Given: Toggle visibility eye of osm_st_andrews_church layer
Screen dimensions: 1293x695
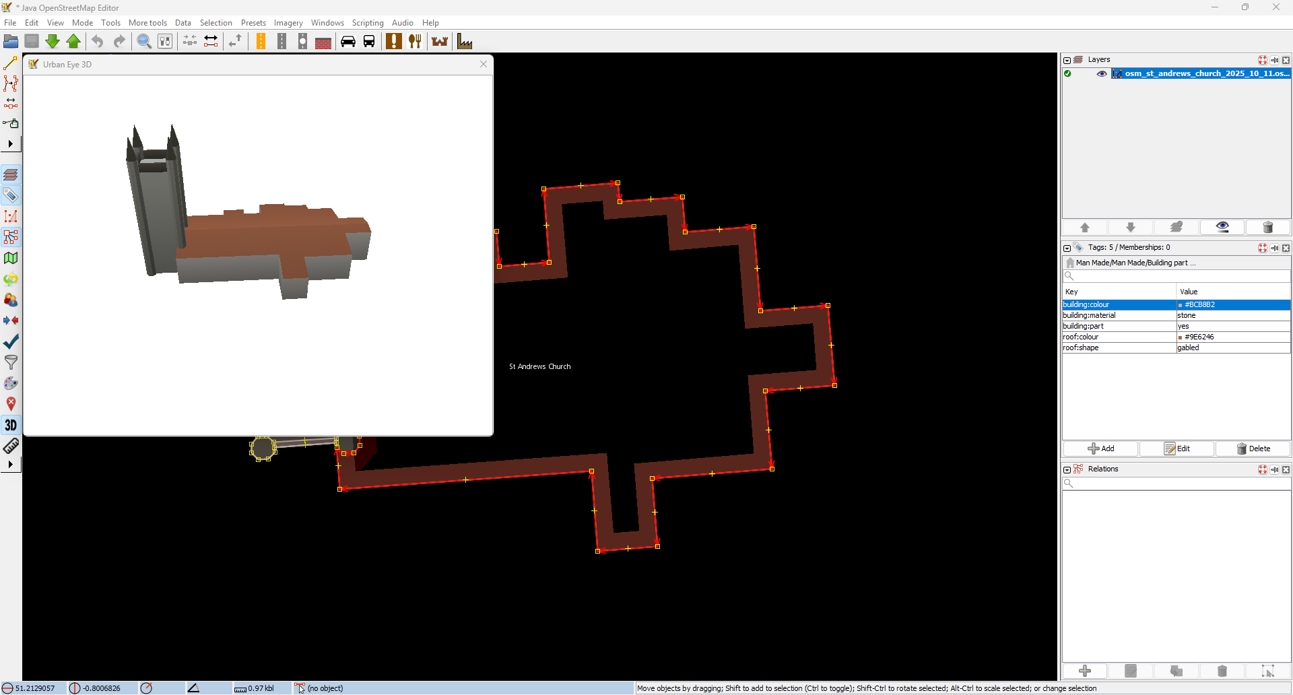Looking at the screenshot, I should [x=1101, y=73].
